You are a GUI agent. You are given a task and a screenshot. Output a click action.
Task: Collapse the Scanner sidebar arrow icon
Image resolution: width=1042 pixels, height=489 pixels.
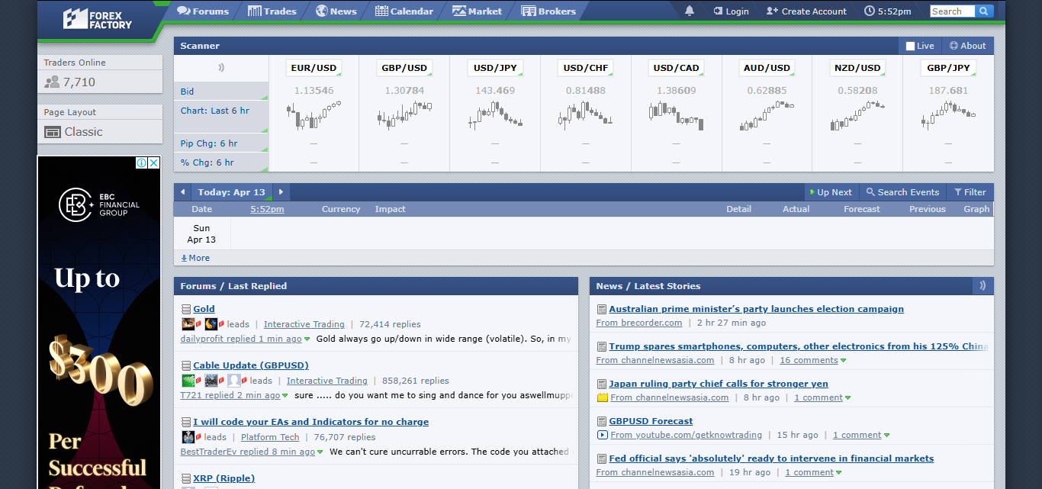pyautogui.click(x=221, y=67)
